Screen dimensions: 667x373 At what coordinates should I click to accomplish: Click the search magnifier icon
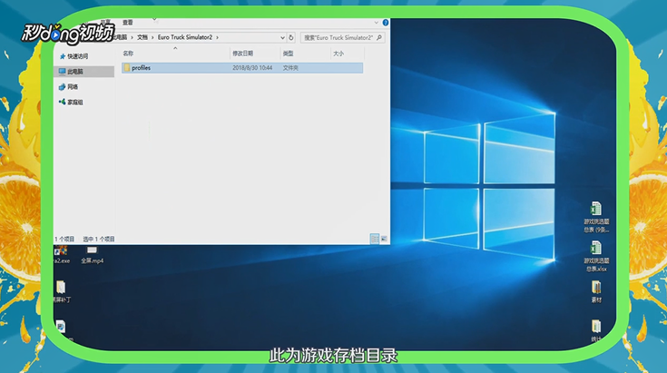tap(379, 37)
